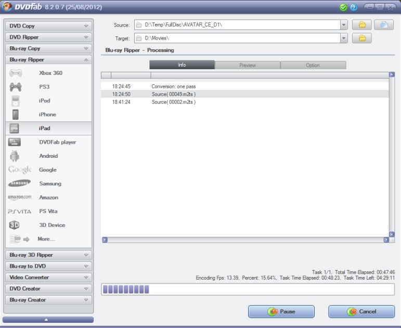Select the 'Source( 00002.m2ts )' log row
Screen dimensions: 401x328
click(245, 102)
